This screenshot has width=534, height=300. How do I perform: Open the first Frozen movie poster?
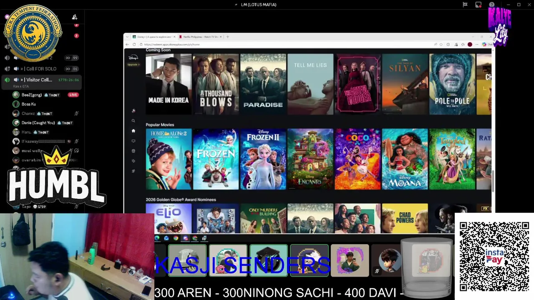click(216, 159)
